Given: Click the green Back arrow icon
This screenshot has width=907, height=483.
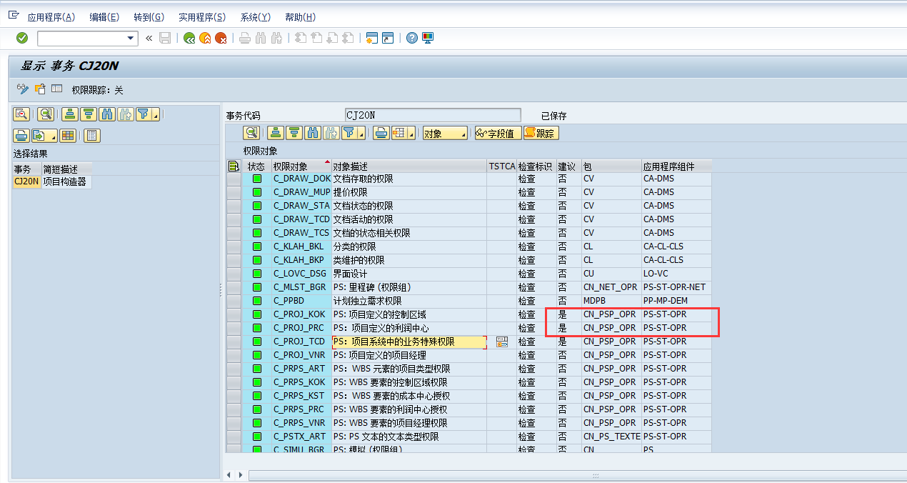Looking at the screenshot, I should [190, 39].
